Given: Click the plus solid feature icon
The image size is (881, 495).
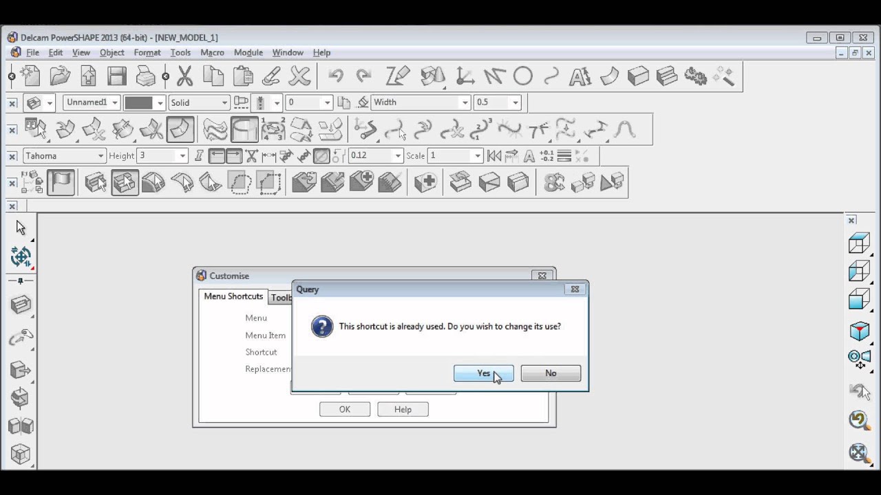Looking at the screenshot, I should (425, 182).
